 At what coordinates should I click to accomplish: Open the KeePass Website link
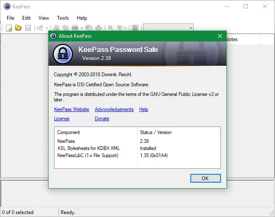(72, 109)
